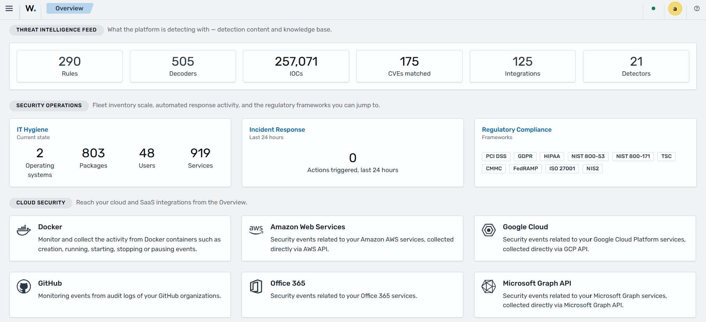Open the Incident Response link
This screenshot has width=706, height=322.
pyautogui.click(x=277, y=129)
